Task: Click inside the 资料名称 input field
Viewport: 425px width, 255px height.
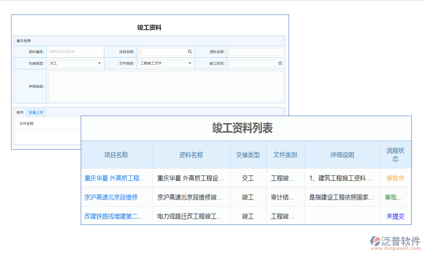Action: pyautogui.click(x=256, y=51)
